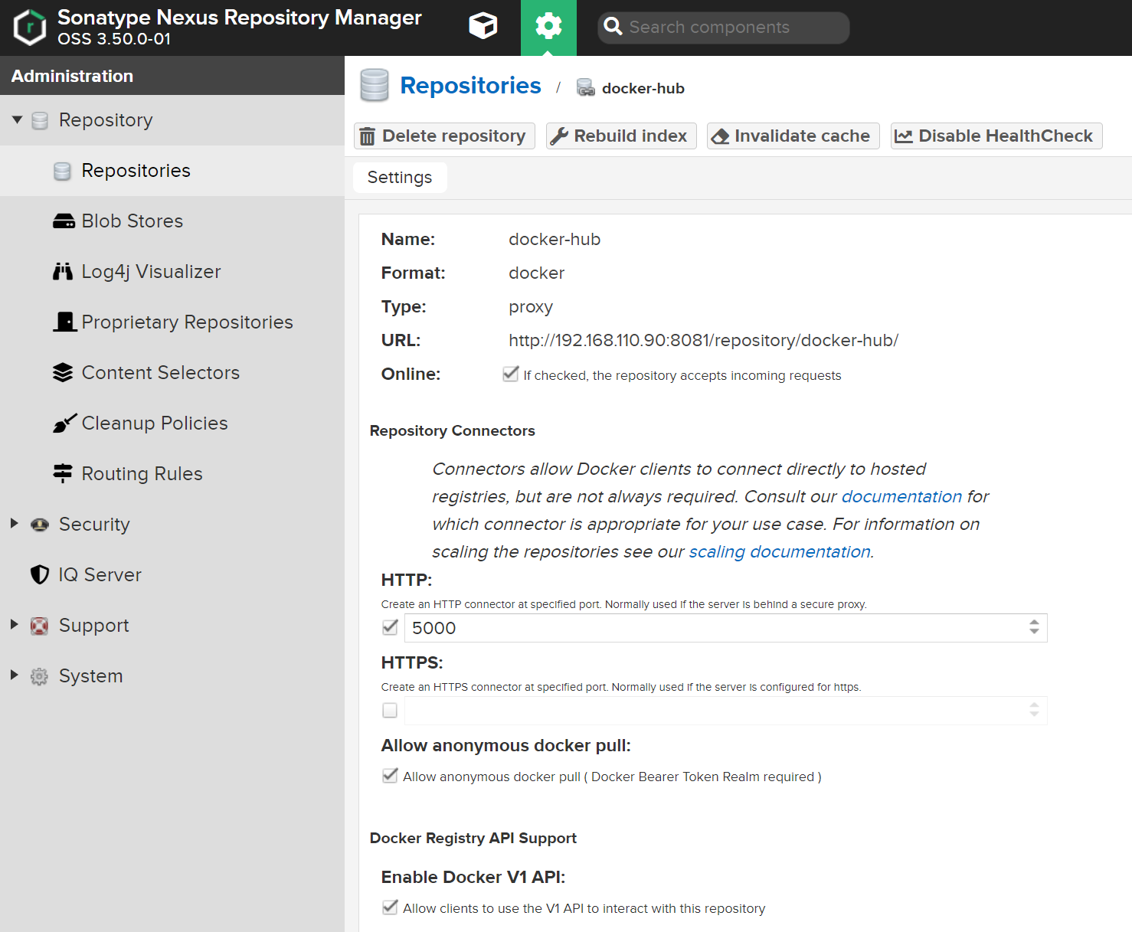The image size is (1132, 932).
Task: Open the Administration gear icon in header
Action: point(548,27)
